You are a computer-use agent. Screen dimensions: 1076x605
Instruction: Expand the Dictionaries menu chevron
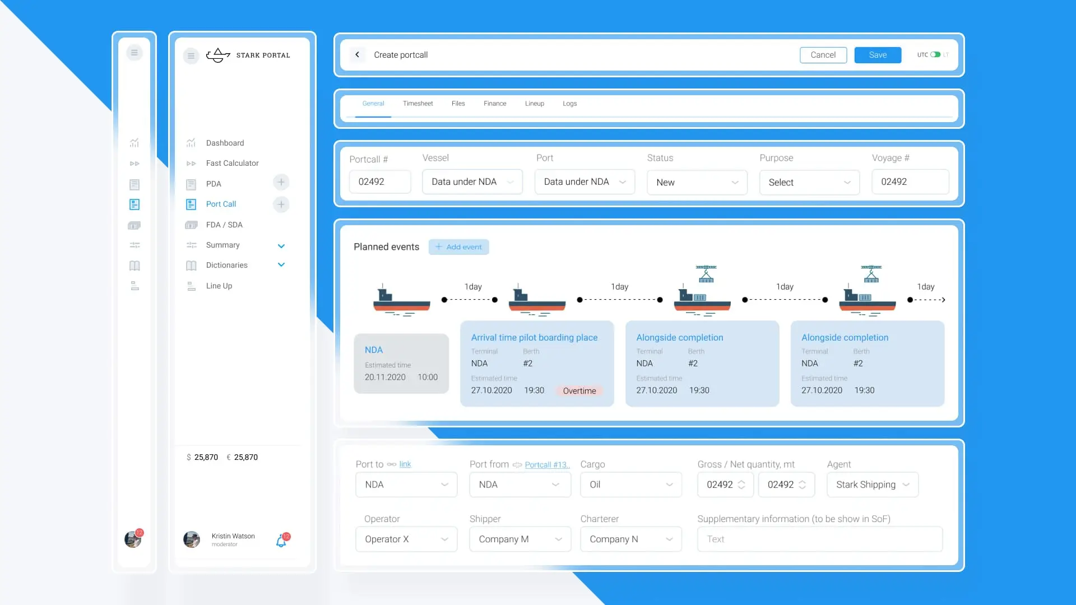pyautogui.click(x=281, y=265)
